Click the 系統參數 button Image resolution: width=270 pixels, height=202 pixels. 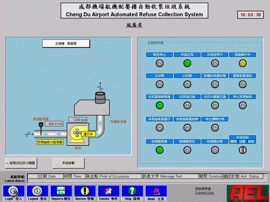[x=68, y=163]
